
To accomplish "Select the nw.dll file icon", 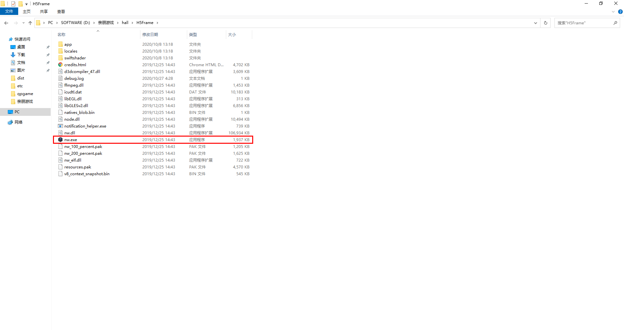I will [60, 133].
